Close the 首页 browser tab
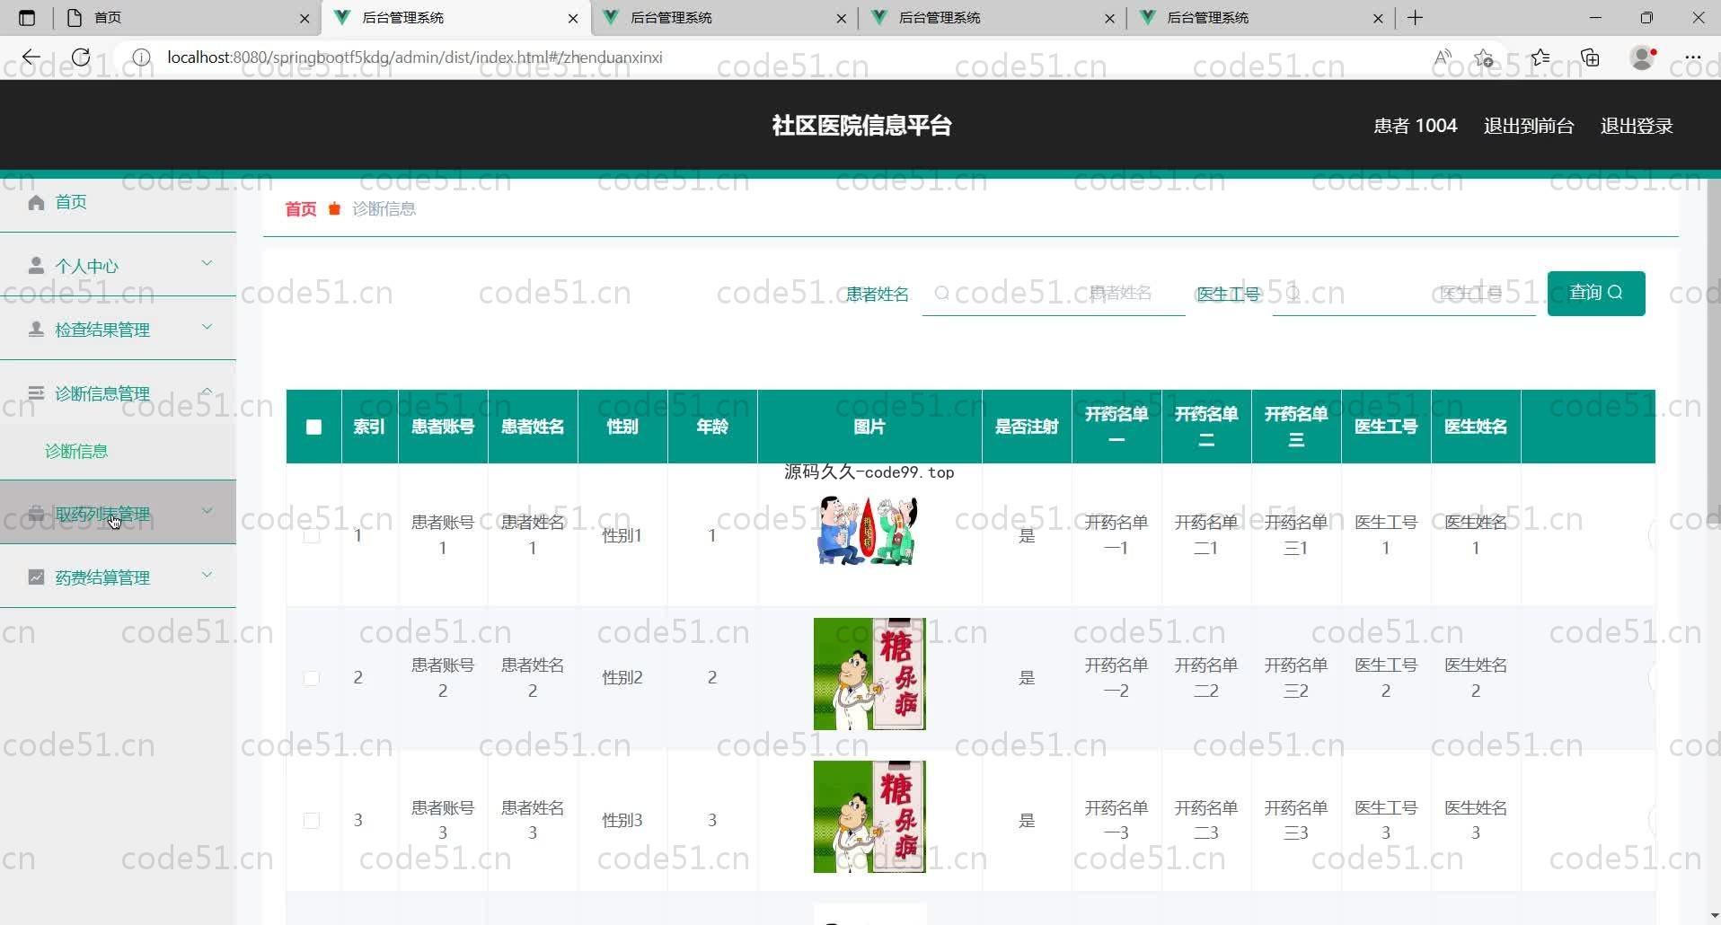Image resolution: width=1721 pixels, height=925 pixels. coord(304,18)
